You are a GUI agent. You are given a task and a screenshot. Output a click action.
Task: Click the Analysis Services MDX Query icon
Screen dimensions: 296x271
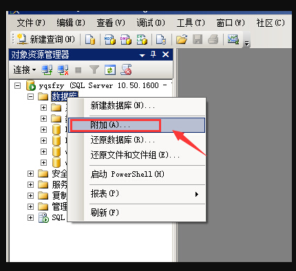110,39
